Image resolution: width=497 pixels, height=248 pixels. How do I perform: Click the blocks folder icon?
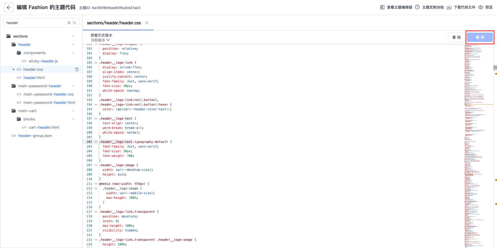click(19, 119)
